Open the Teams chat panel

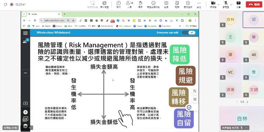119,4
